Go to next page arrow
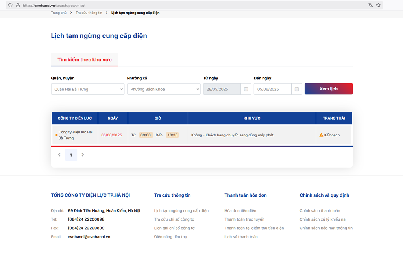 point(83,155)
